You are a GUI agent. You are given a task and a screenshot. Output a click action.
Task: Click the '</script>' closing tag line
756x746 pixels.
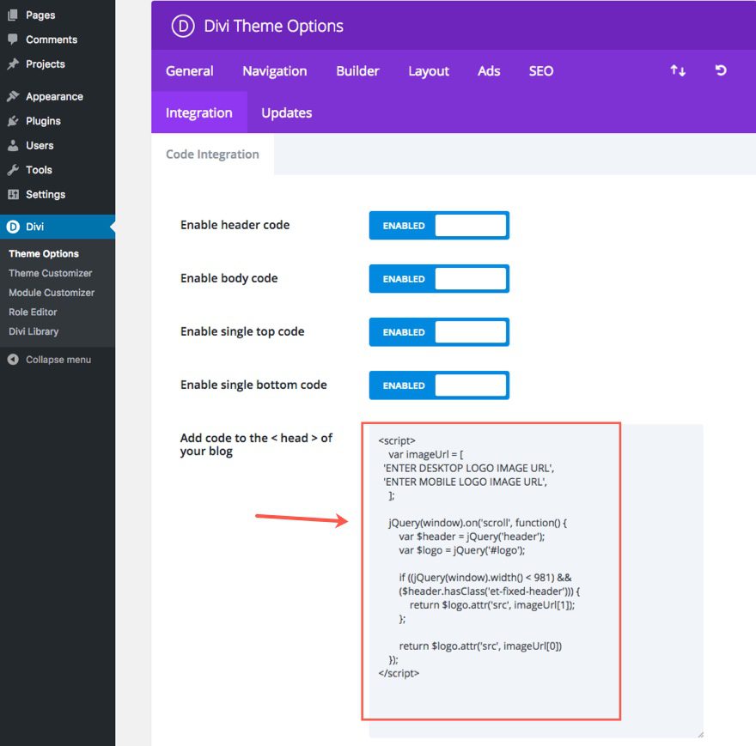coord(399,673)
